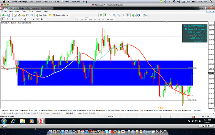Switch to the EURUSD,M1 chart tab
This screenshot has height=135, width=215.
point(6,113)
